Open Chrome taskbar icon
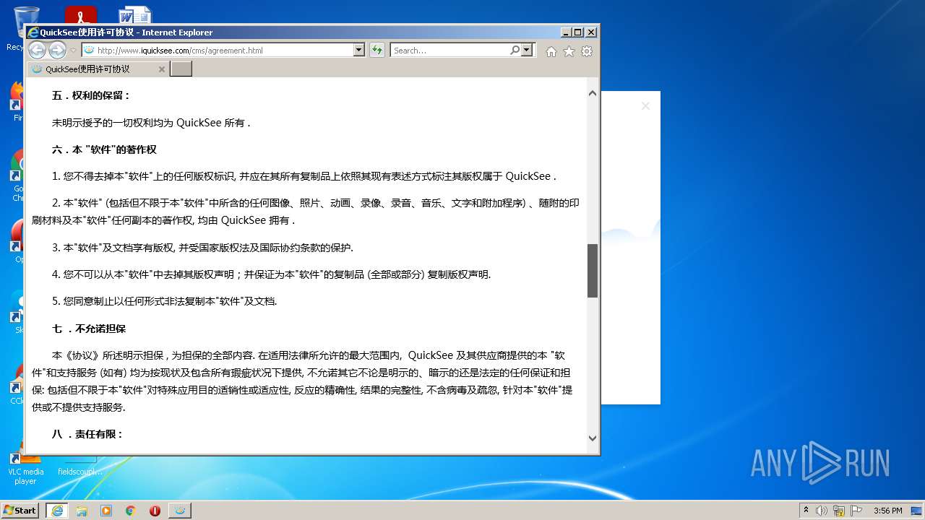The width and height of the screenshot is (925, 520). pyautogui.click(x=130, y=511)
